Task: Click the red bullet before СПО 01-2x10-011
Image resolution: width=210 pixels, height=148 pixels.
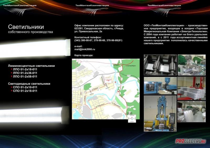Action: tap(12, 87)
